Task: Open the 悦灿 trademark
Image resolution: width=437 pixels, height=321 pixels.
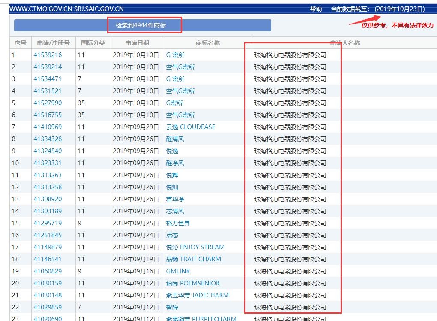Action: coord(172,187)
